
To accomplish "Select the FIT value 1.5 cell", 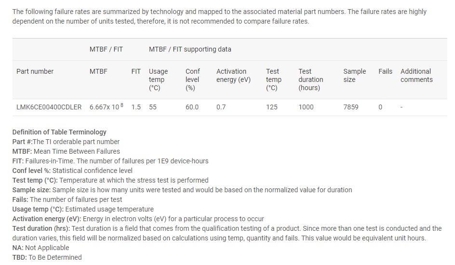I will (x=136, y=107).
